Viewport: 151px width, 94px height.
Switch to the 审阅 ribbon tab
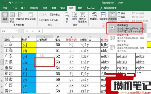pos(62,8)
